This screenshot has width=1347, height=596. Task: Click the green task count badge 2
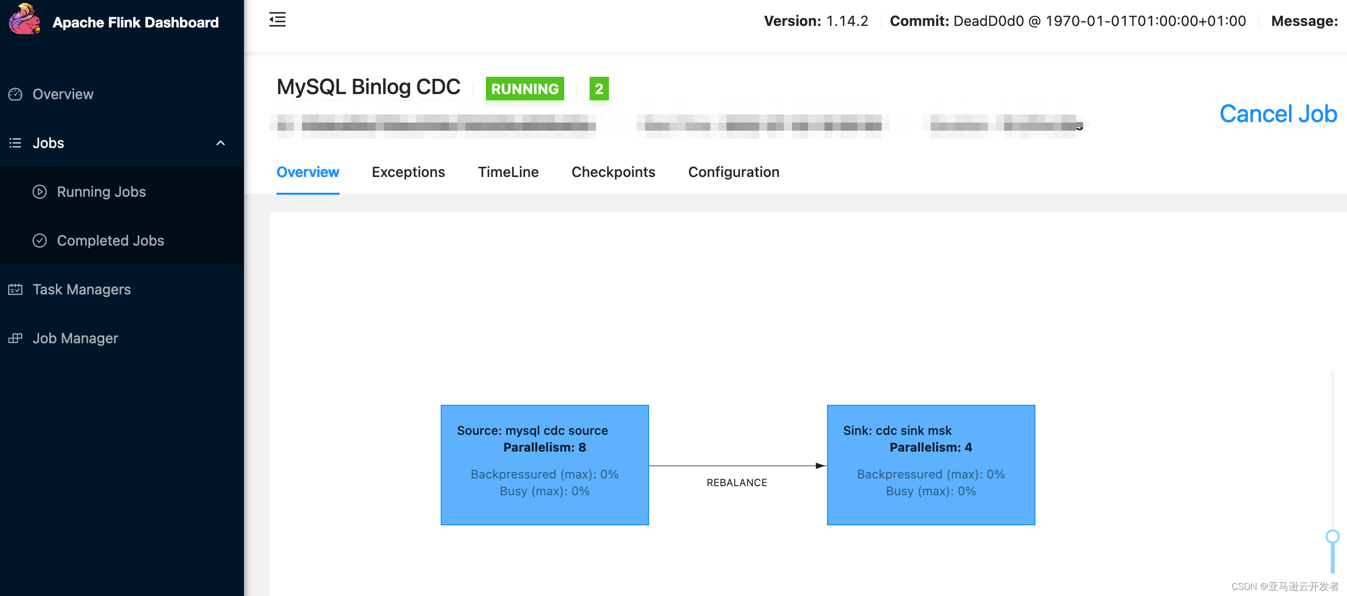tap(599, 89)
